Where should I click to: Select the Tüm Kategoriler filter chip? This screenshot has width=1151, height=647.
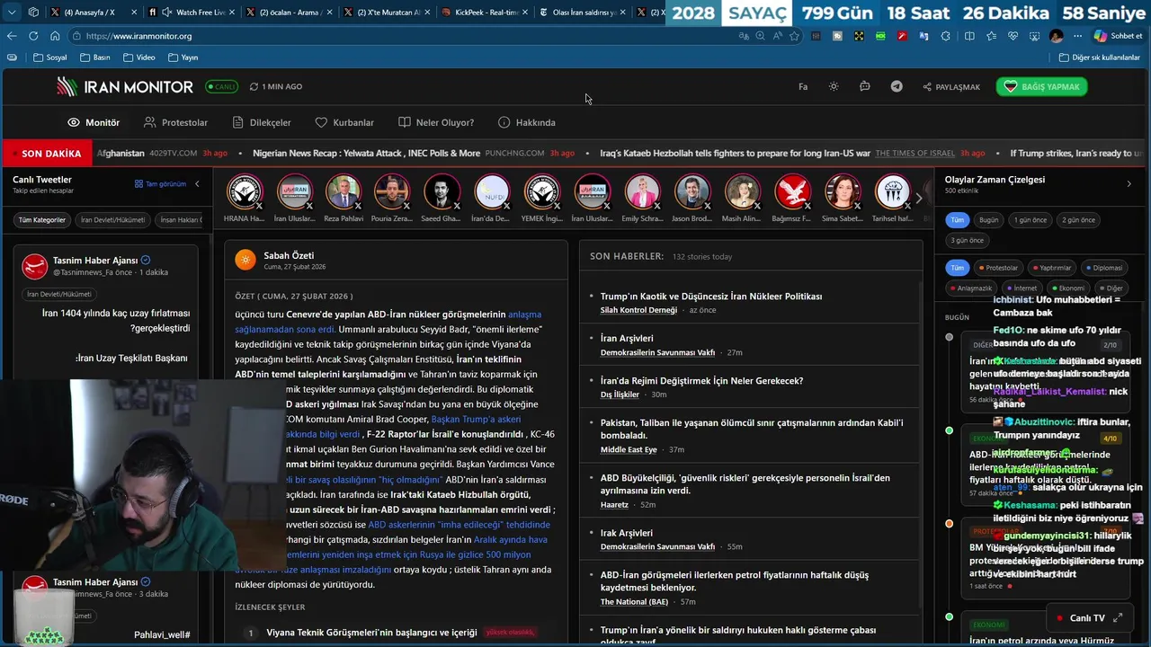pyautogui.click(x=42, y=220)
